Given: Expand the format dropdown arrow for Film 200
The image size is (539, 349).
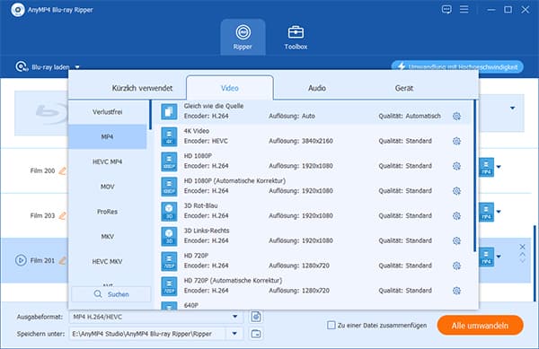Looking at the screenshot, I should (x=499, y=167).
